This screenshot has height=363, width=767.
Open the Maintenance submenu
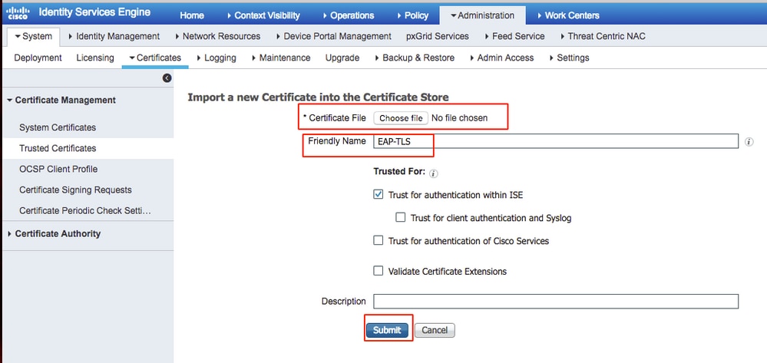281,58
